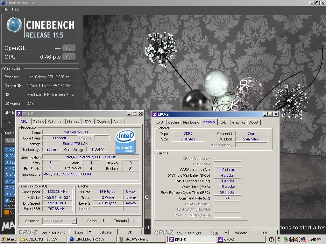Open the Windows Start menu
Viewport: 326px width, 244px height.
click(9, 239)
